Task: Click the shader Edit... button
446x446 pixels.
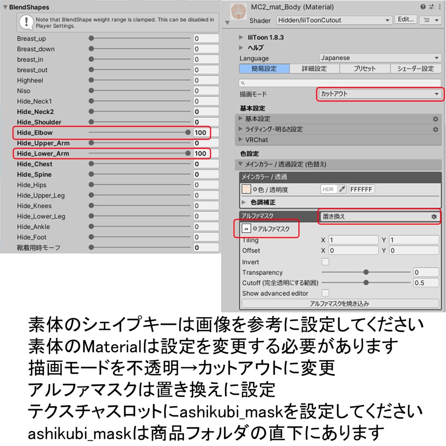Action: [405, 20]
